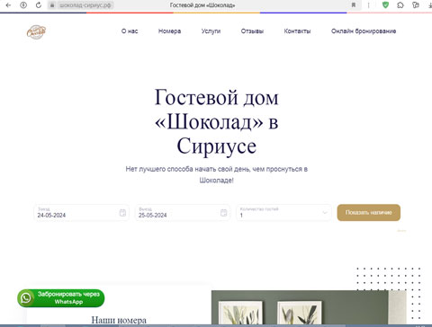The height and width of the screenshot is (327, 432).
Task: Open the site info icon beside reload
Action: click(23, 5)
